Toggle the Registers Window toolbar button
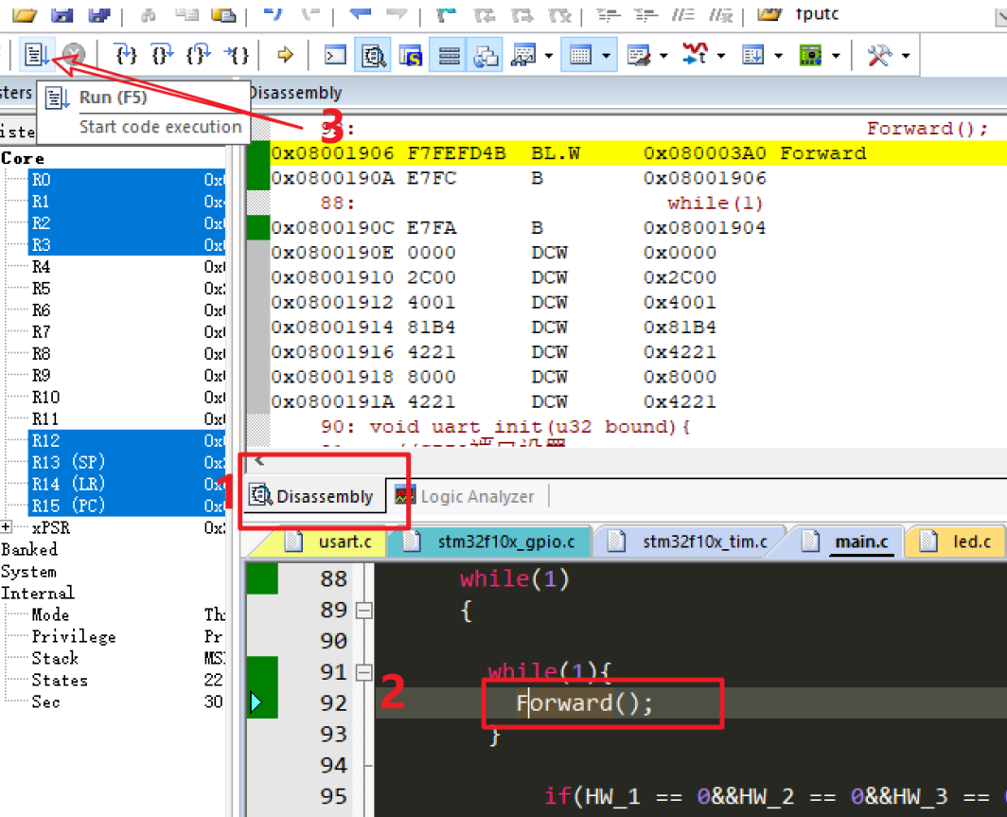The height and width of the screenshot is (817, 1007). point(449,55)
